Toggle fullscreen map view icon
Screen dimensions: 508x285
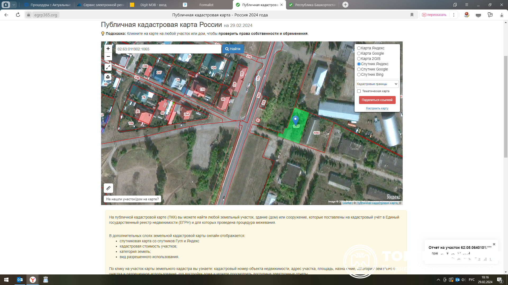click(108, 67)
